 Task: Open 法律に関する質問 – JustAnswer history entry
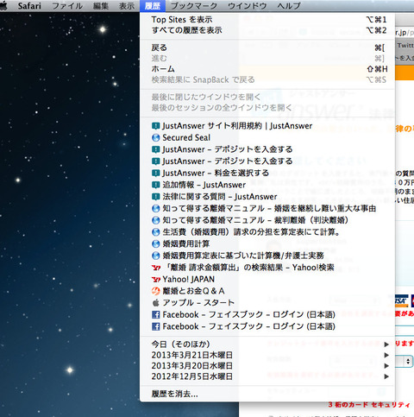(267, 197)
